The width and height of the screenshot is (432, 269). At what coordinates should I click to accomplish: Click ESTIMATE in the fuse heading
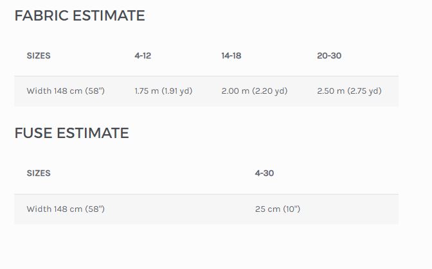(93, 133)
